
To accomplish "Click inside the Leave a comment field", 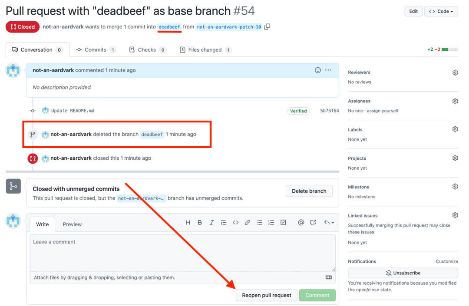I will click(x=182, y=253).
